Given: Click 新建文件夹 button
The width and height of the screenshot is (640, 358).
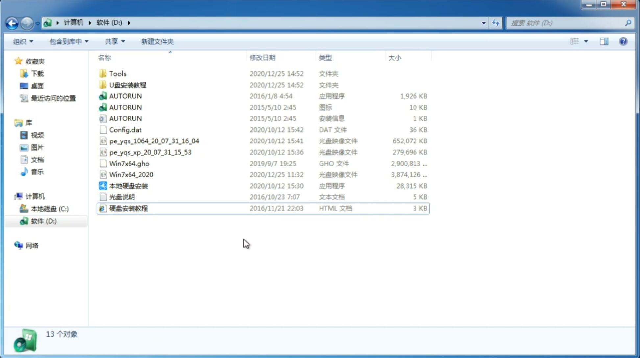Looking at the screenshot, I should (x=157, y=41).
